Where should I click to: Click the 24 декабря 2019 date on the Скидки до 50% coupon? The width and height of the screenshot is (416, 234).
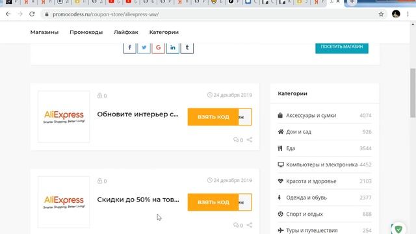(229, 181)
